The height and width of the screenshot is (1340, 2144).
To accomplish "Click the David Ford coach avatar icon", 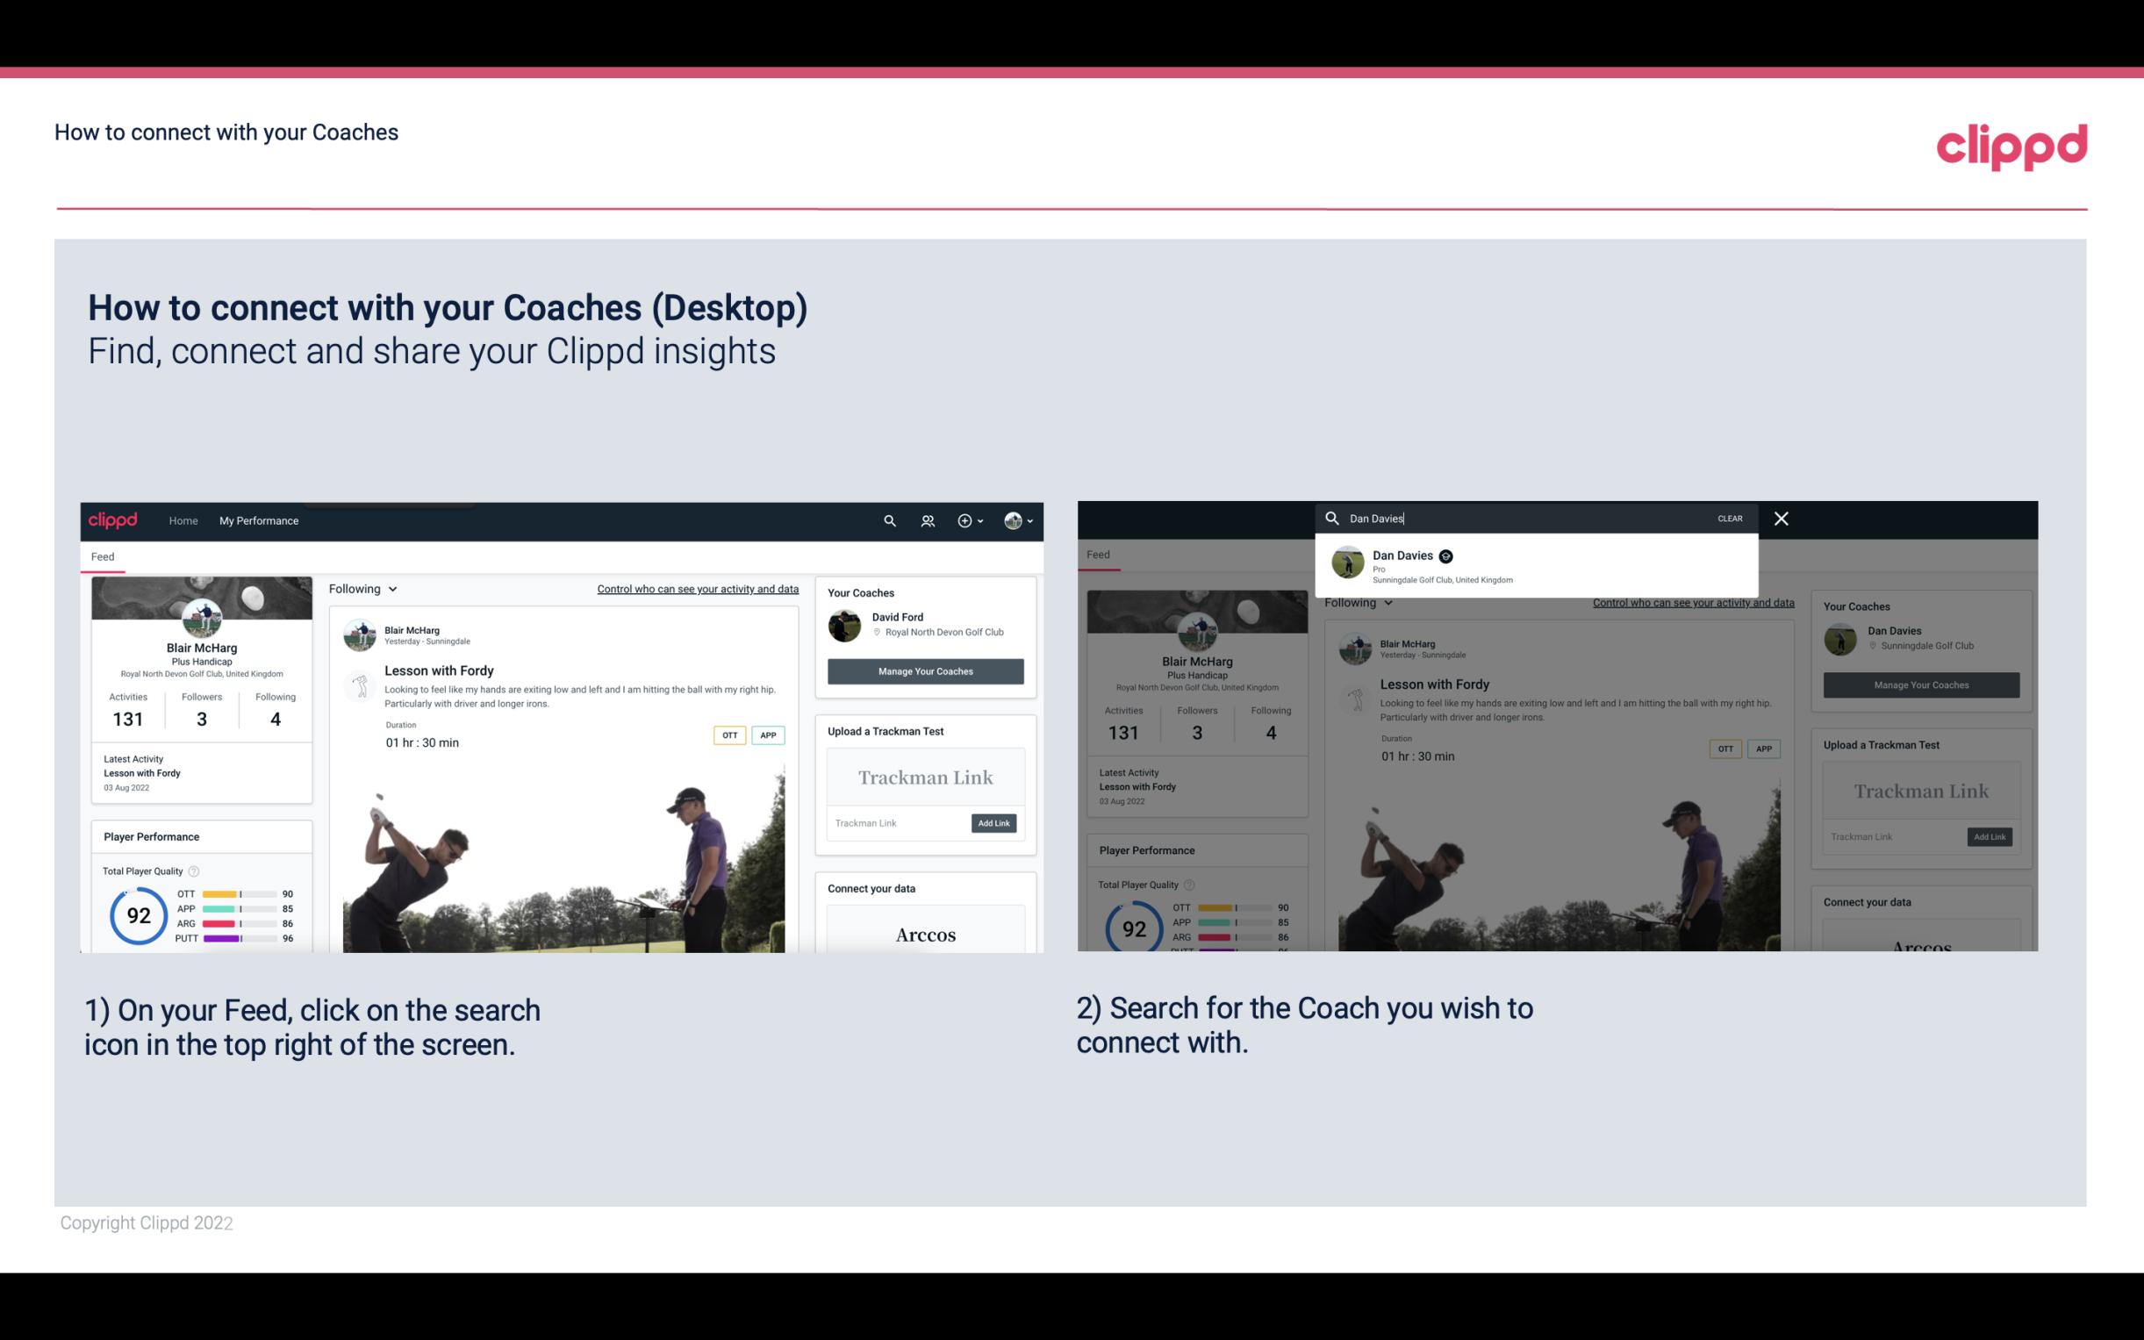I will click(x=846, y=624).
